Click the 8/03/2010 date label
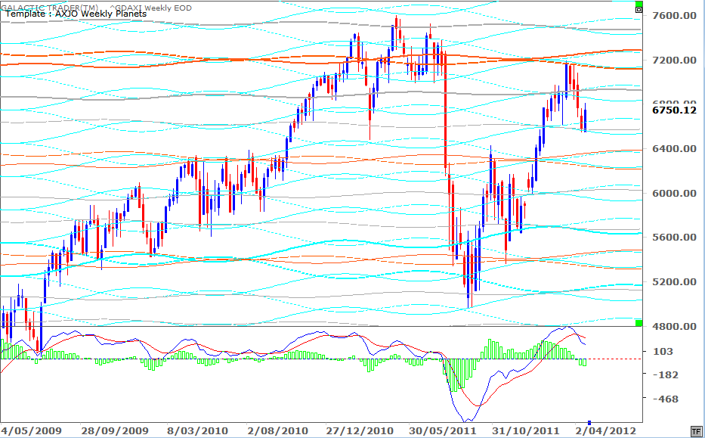The width and height of the screenshot is (705, 438). [197, 430]
